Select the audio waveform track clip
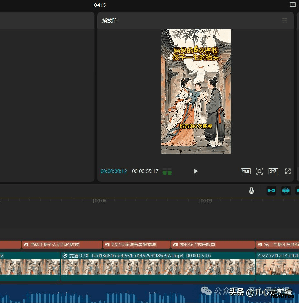Image resolution: width=299 pixels, height=303 pixels. pos(149,293)
